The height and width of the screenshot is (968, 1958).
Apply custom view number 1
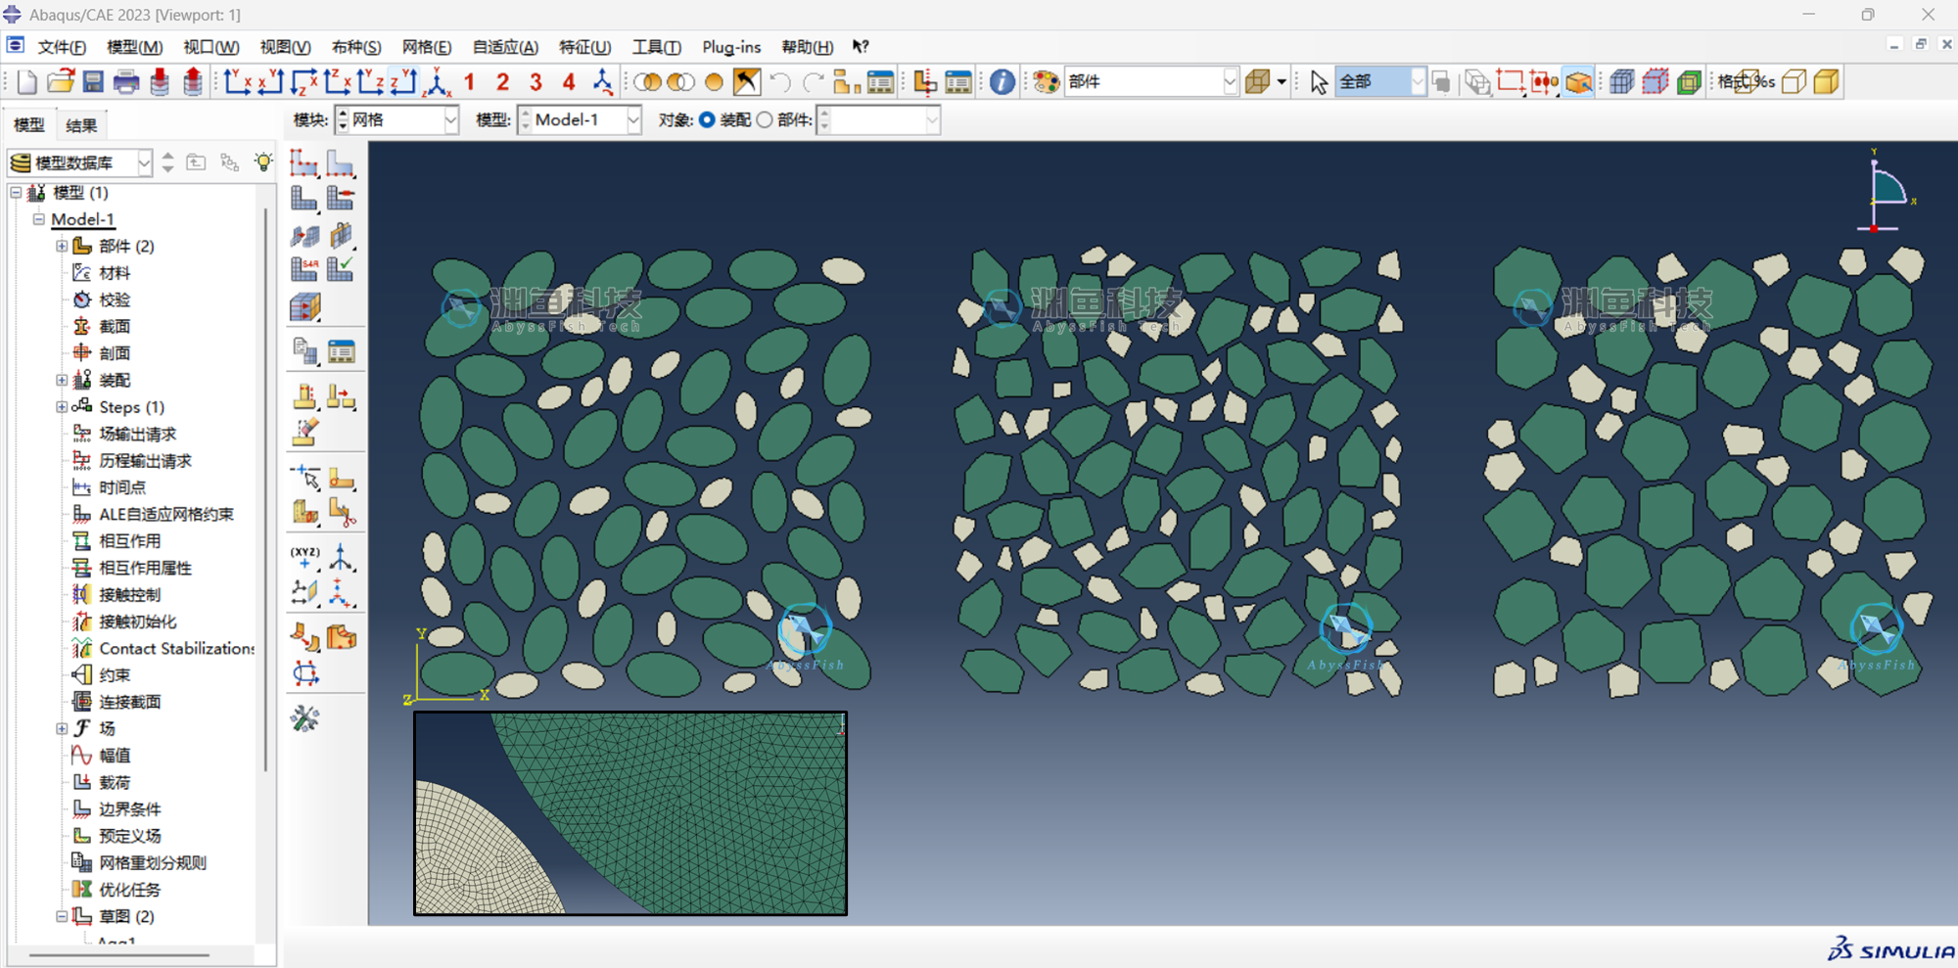(x=470, y=82)
